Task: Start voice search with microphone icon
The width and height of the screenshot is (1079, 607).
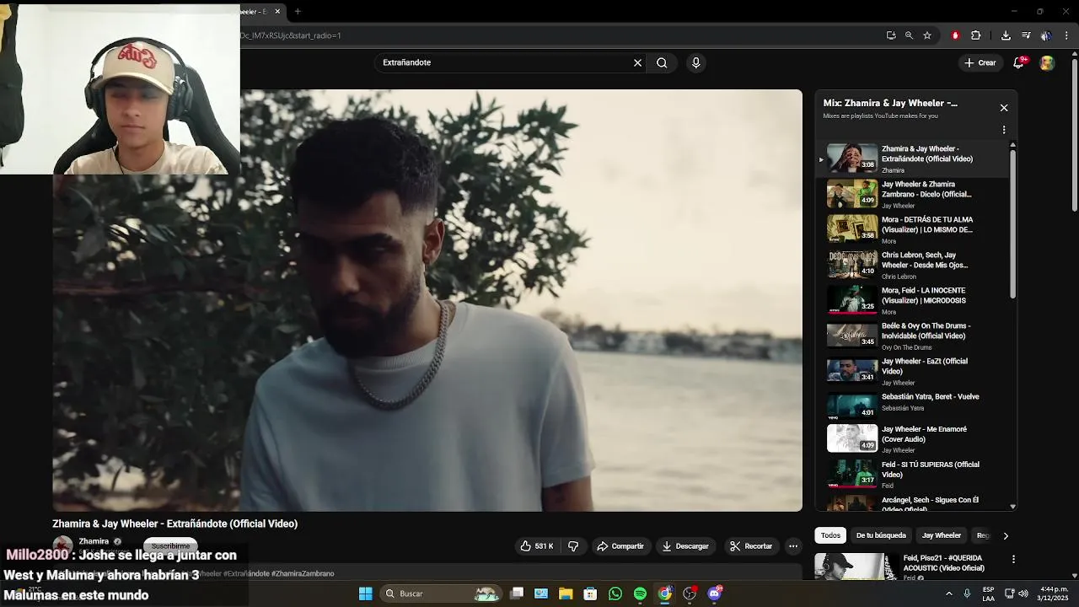Action: point(695,62)
